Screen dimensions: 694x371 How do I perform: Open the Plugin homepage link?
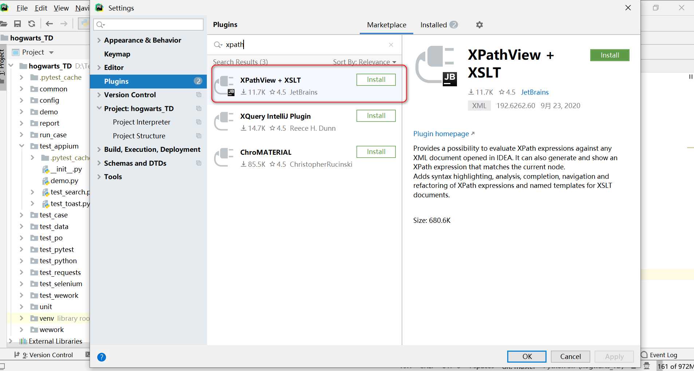(444, 134)
